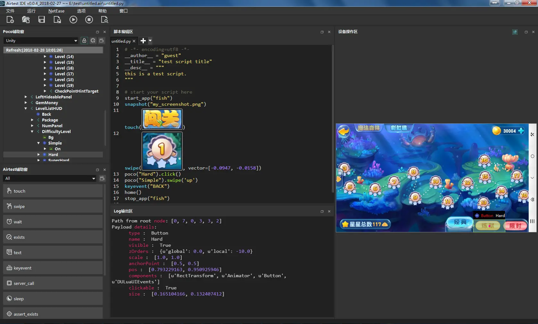Screen dimensions: 538x324
Task: Insert an assert_exists statement
Action: (x=53, y=314)
